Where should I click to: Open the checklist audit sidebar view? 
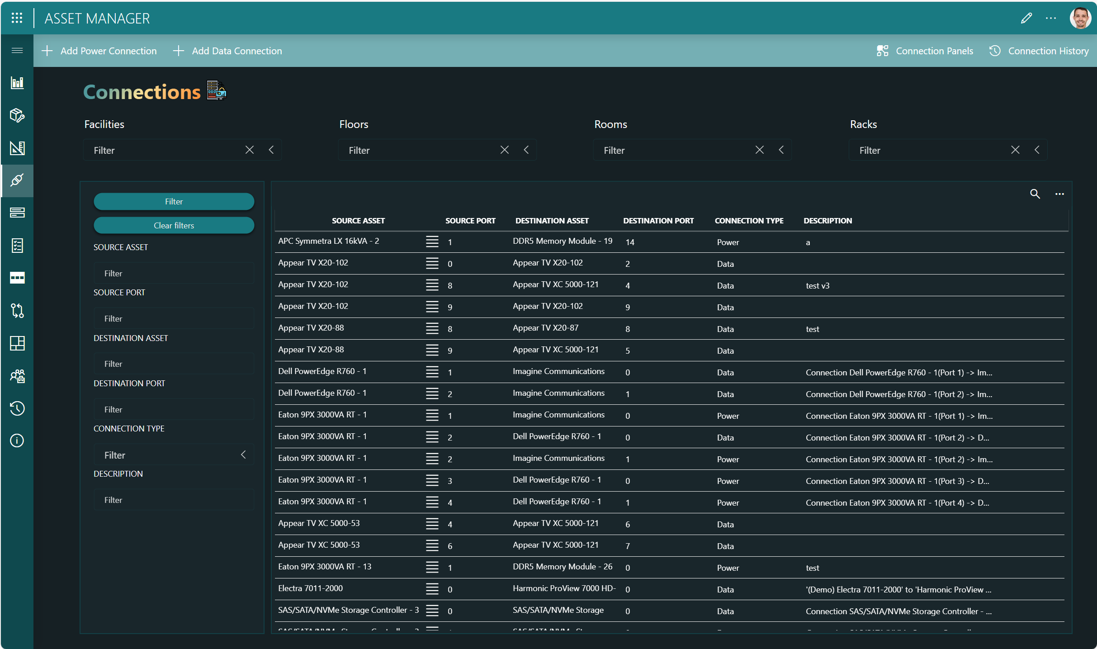tap(17, 246)
